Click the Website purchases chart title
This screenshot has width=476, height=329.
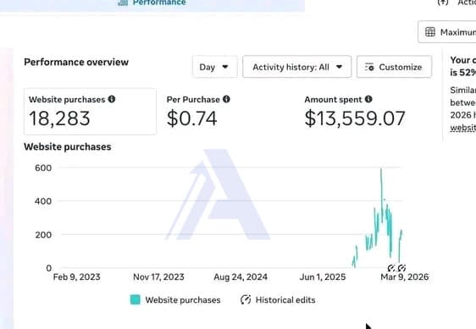point(68,147)
